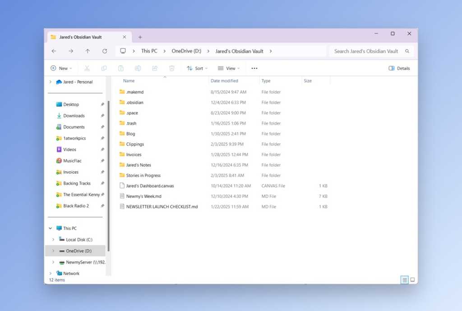
Task: Click the Share icon in the toolbar
Action: tap(155, 68)
